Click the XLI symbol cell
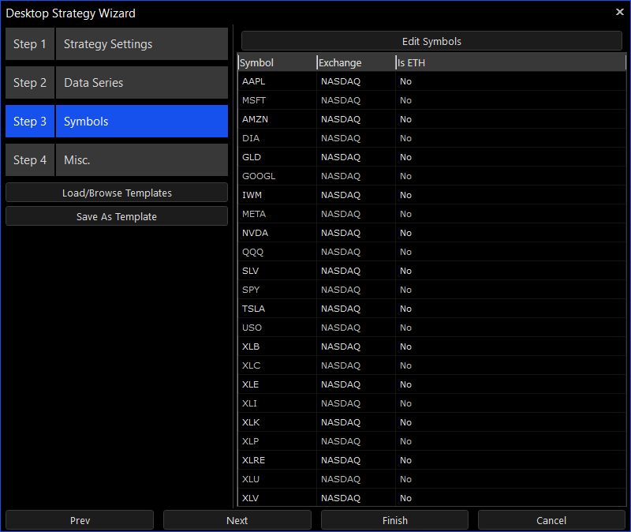 tap(278, 403)
